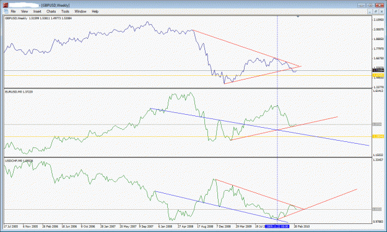Screen dimensions: 387x232
Task: Click the yellow price label on GBPUSD axis
Action: point(378,75)
